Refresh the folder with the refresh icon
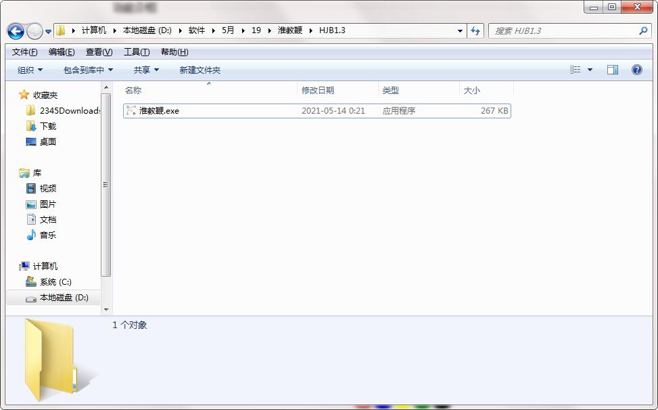 tap(475, 31)
